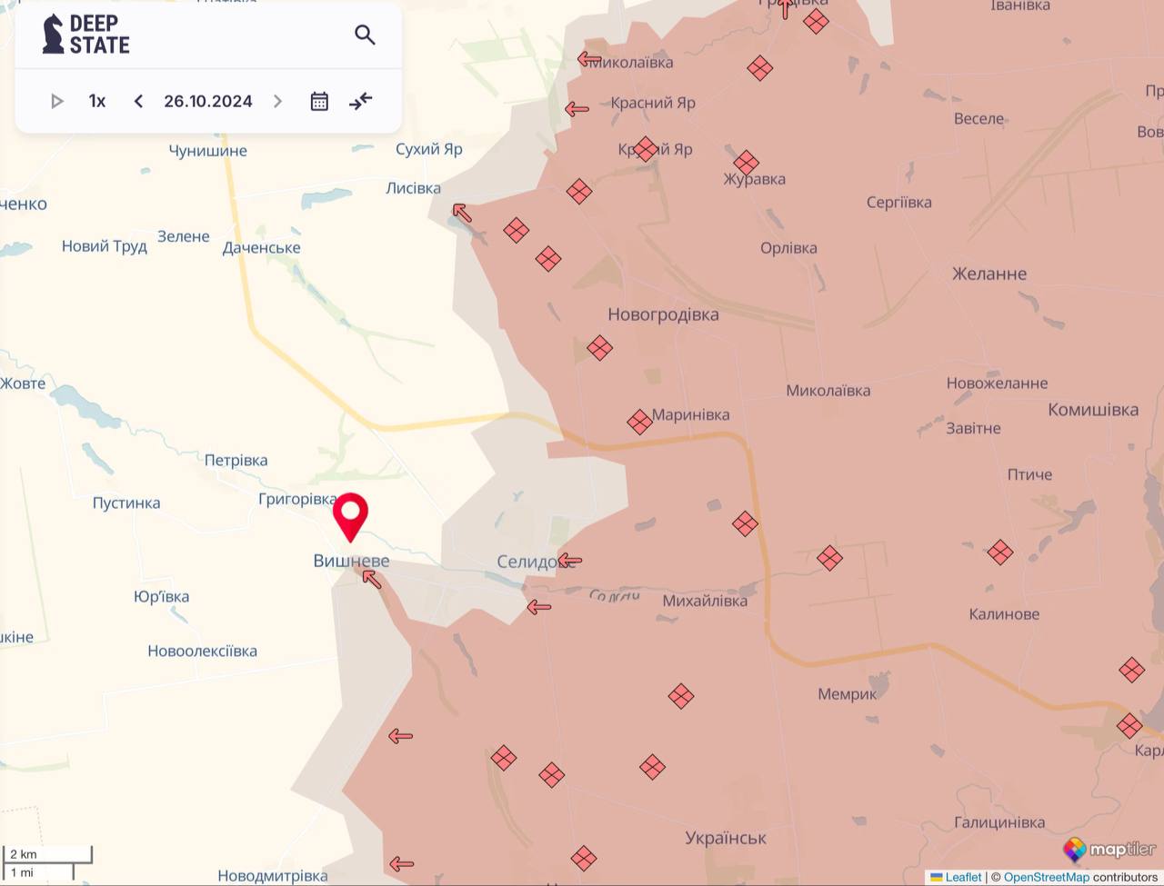Click the date 26.10.2024 field
Viewport: 1164px width, 886px height.
click(207, 101)
